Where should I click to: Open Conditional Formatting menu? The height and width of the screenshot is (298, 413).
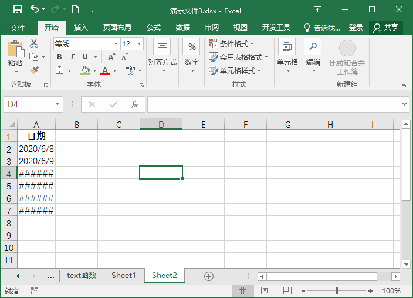coord(231,43)
